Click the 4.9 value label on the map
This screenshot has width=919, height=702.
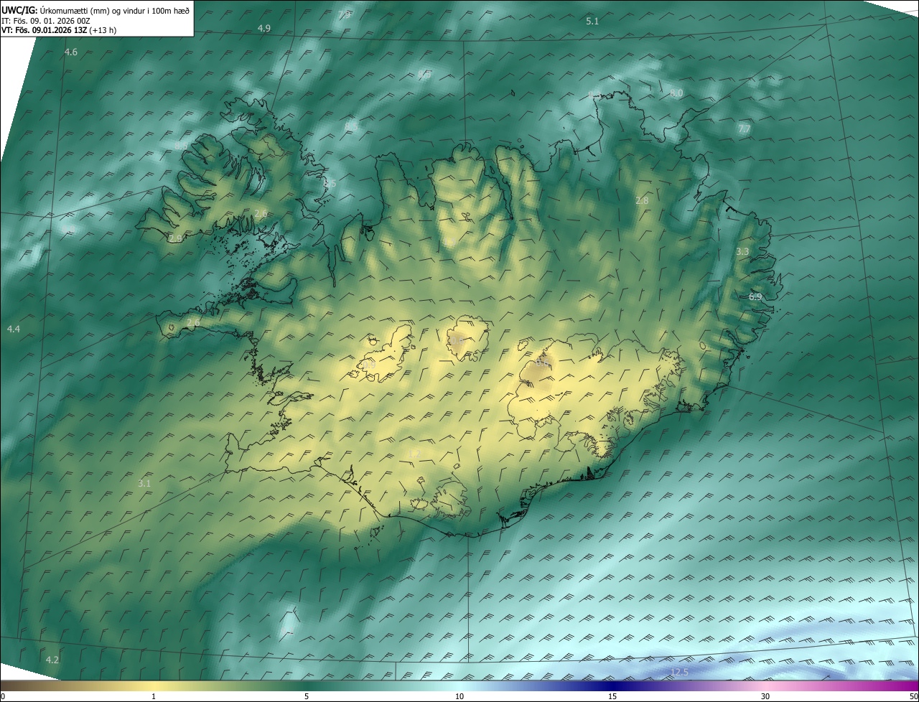[264, 28]
